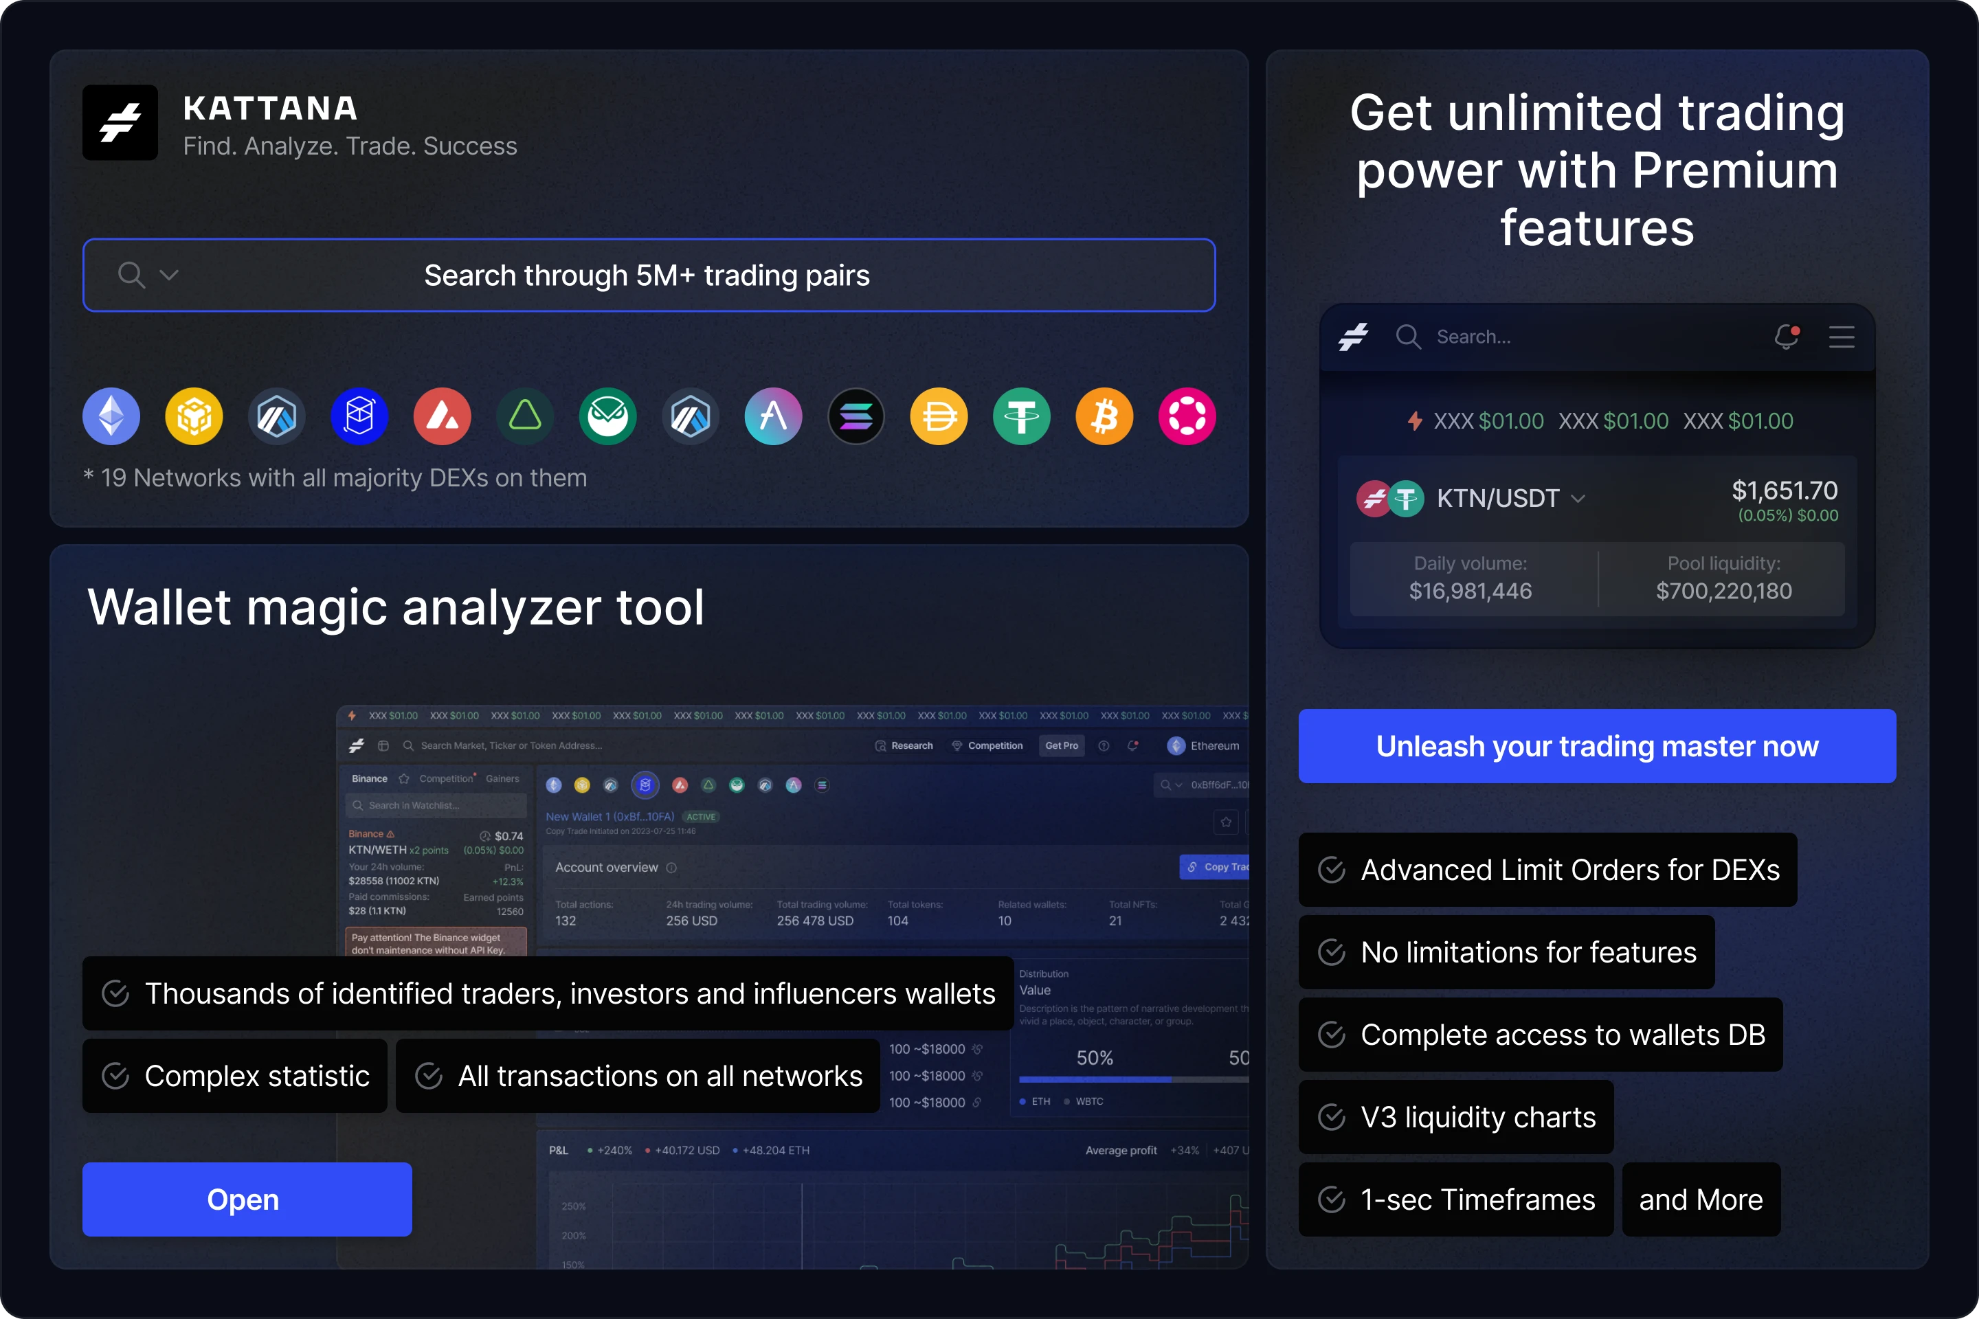Click the gray WBTC legend dot
1979x1319 pixels.
click(1066, 1101)
